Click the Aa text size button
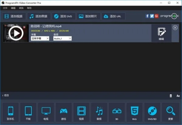The image size is (182, 125). tap(178, 96)
